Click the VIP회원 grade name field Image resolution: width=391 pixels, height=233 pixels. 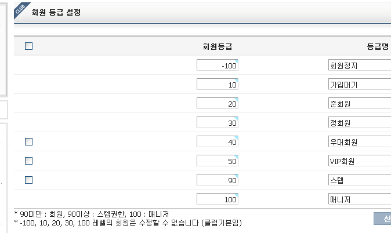pos(360,161)
